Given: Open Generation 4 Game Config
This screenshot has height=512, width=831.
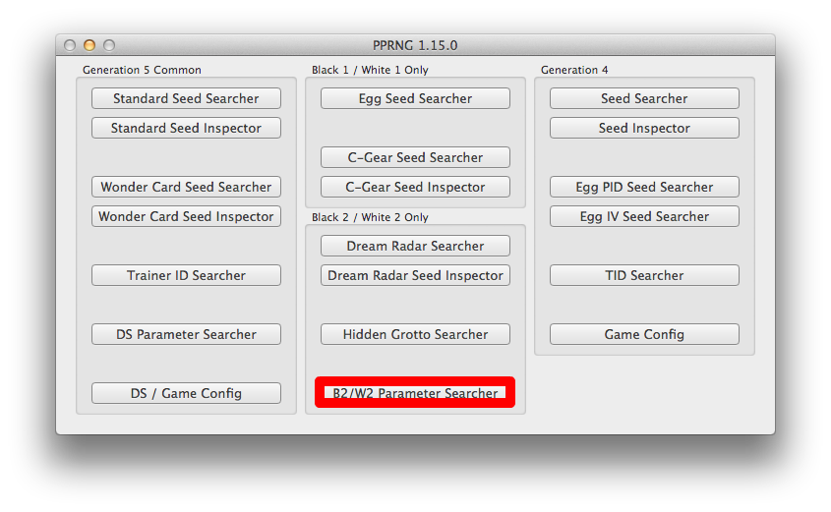Looking at the screenshot, I should 644,335.
